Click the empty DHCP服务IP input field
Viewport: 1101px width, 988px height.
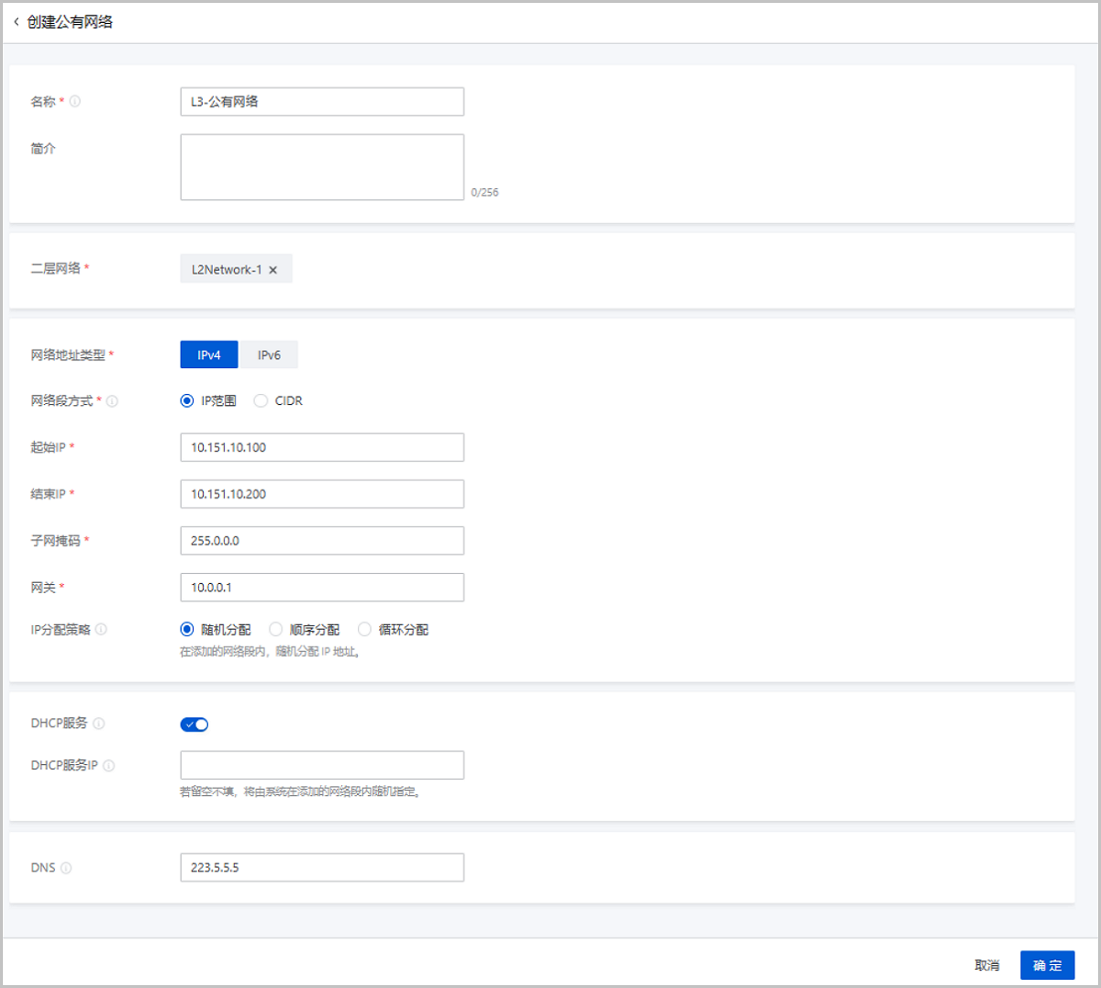pos(322,765)
